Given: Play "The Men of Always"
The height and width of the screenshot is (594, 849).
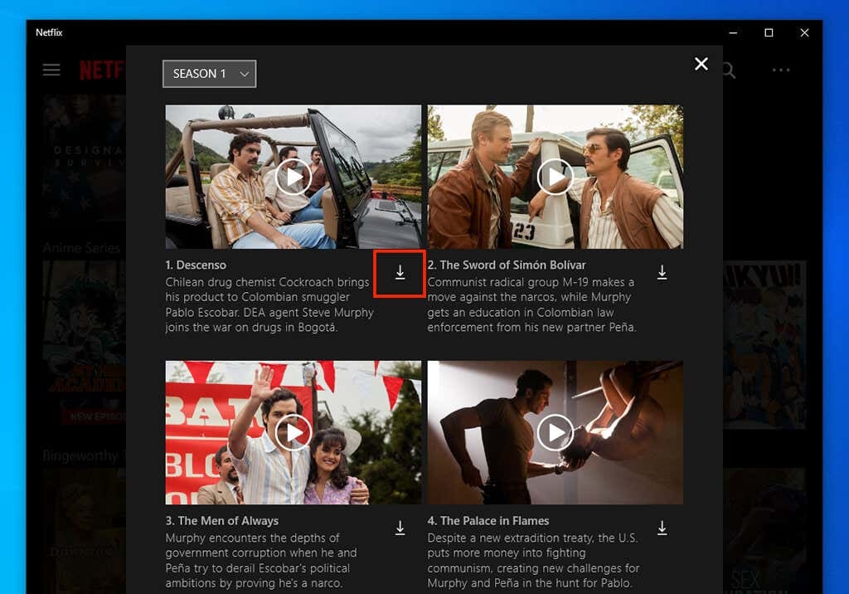Looking at the screenshot, I should click(x=292, y=431).
